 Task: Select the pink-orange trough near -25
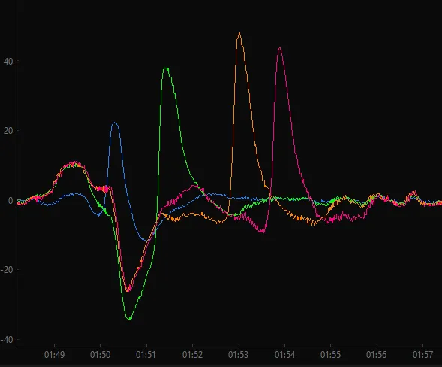pyautogui.click(x=128, y=290)
